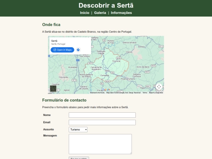Open the Informações navigation link
Screen dimensions: 212x159
(121, 13)
